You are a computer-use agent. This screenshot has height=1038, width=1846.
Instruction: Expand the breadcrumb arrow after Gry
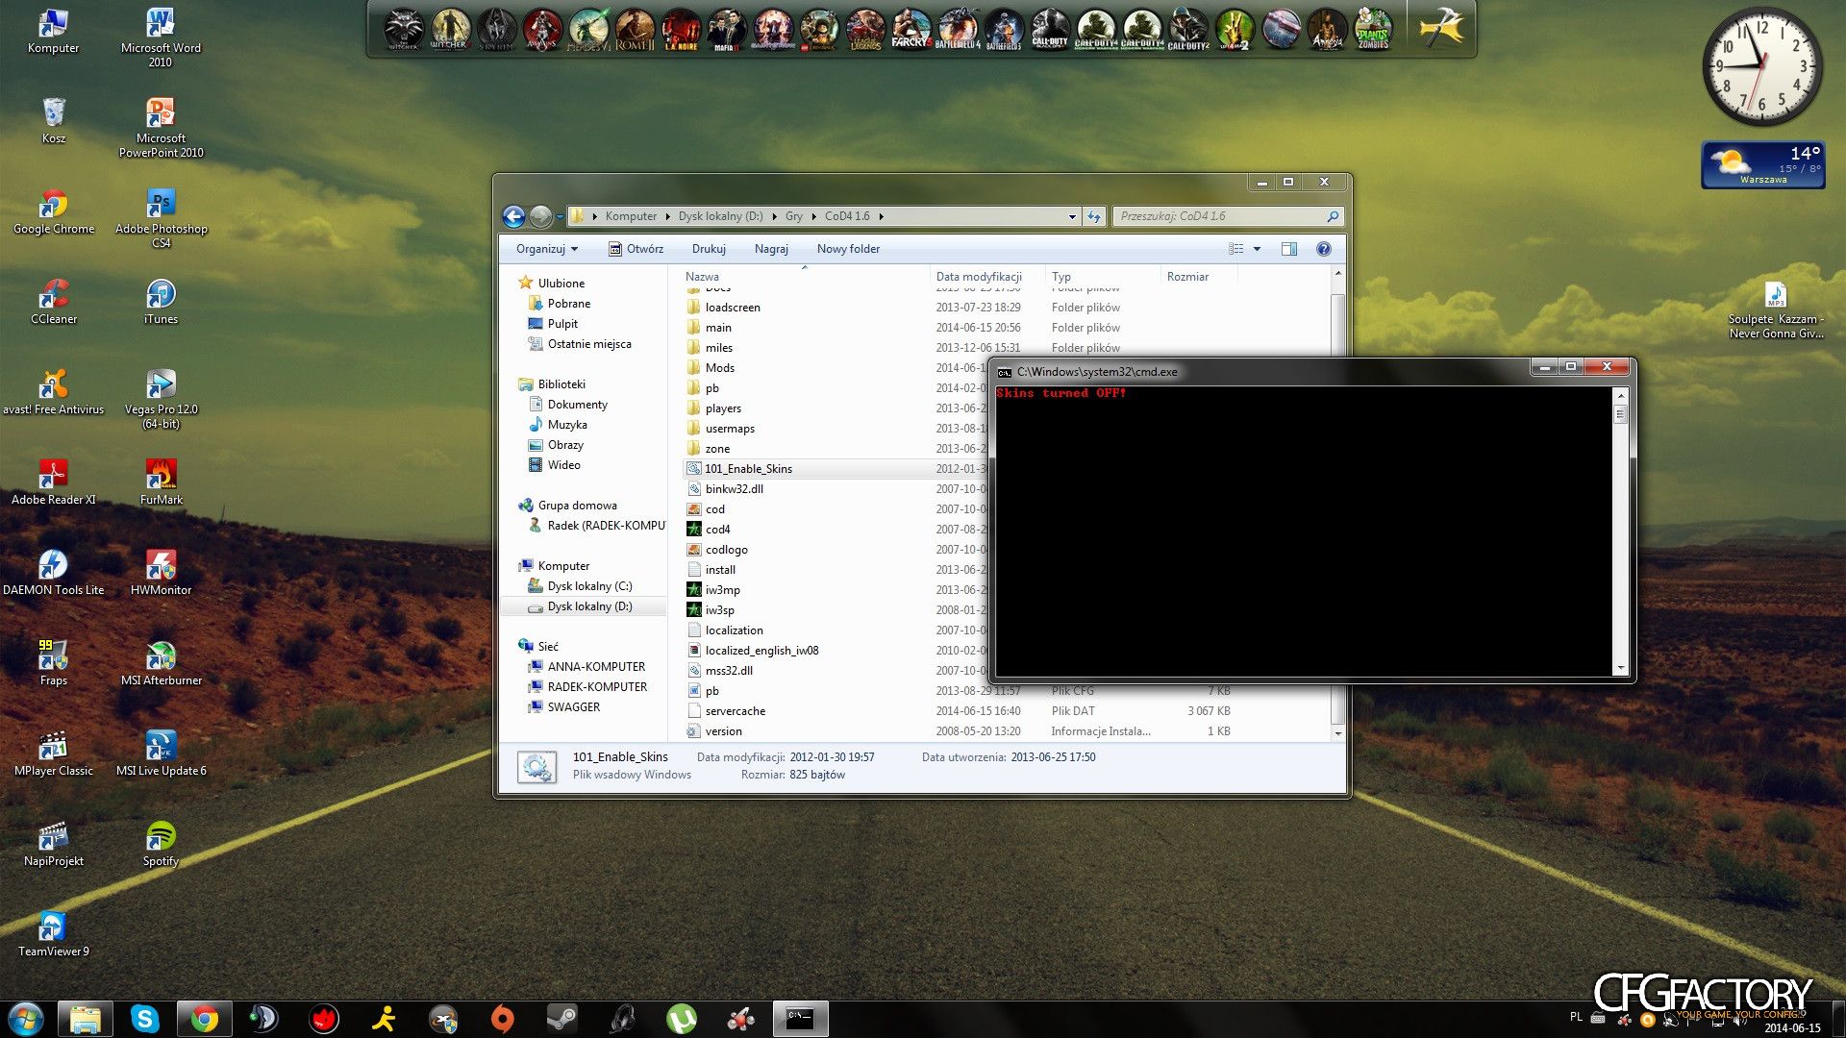point(813,216)
